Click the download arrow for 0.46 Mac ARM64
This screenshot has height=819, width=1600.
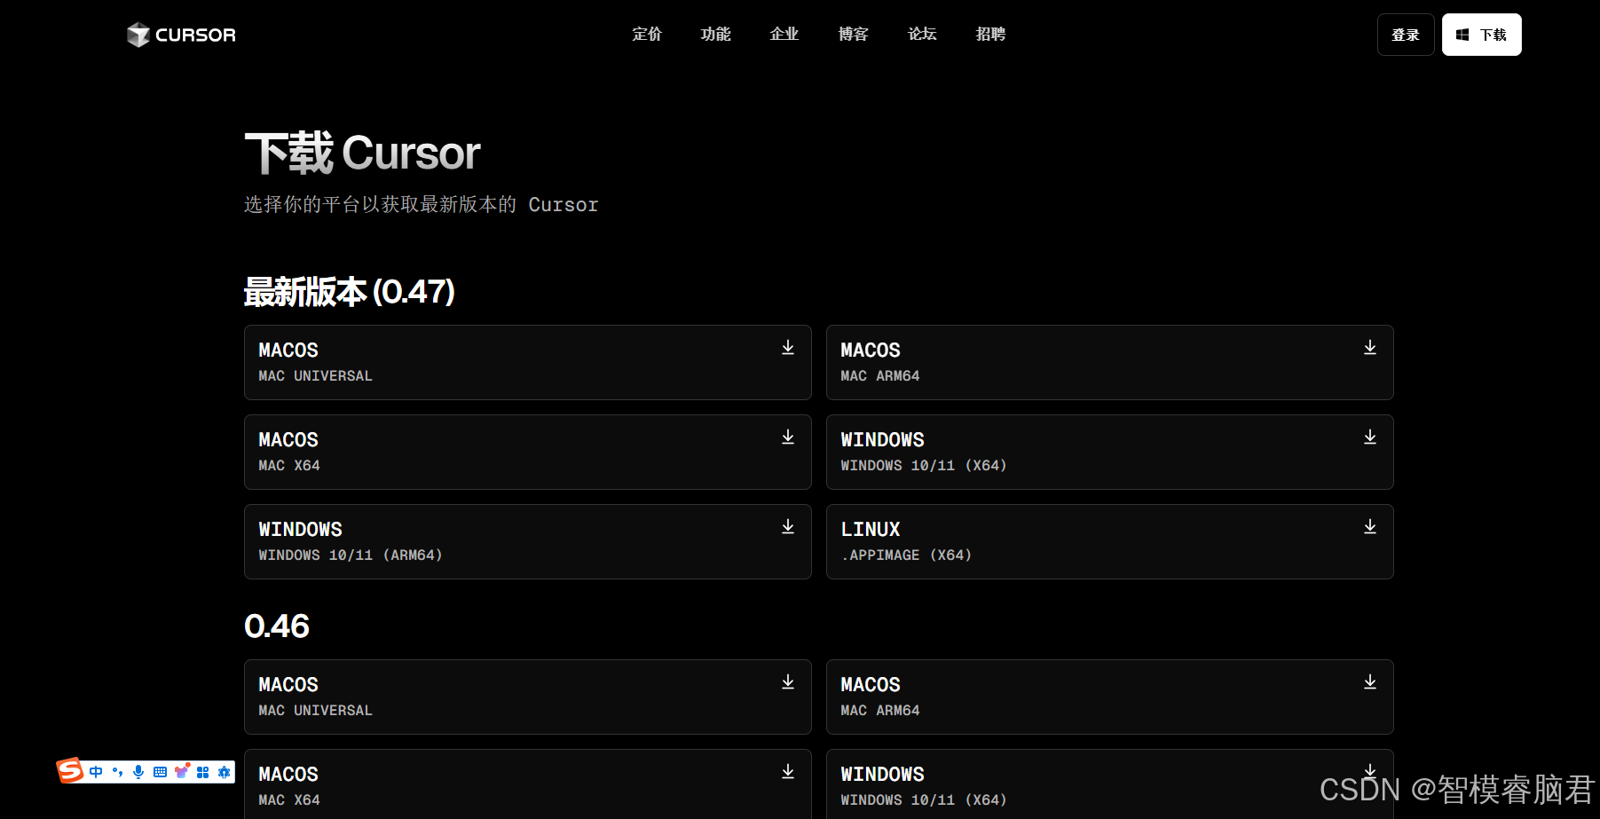click(1370, 682)
